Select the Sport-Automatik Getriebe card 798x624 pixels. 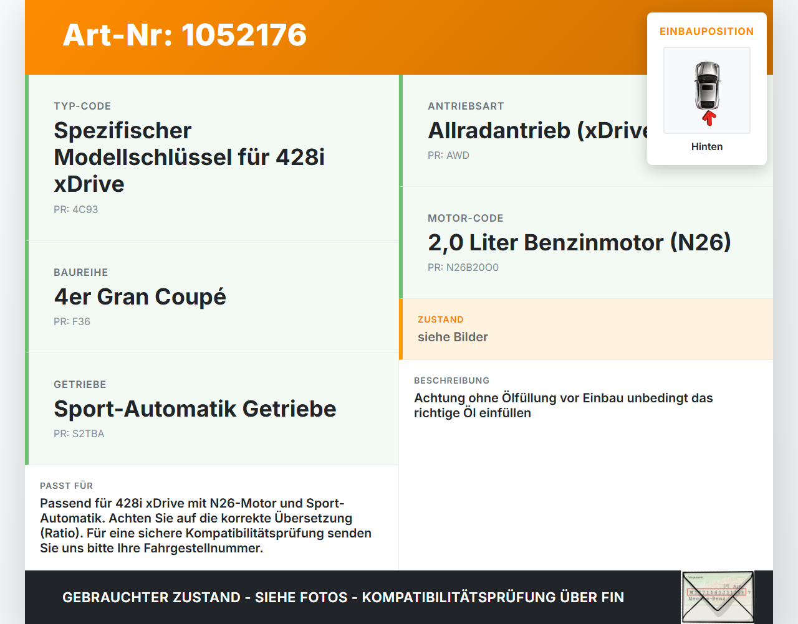(x=212, y=409)
